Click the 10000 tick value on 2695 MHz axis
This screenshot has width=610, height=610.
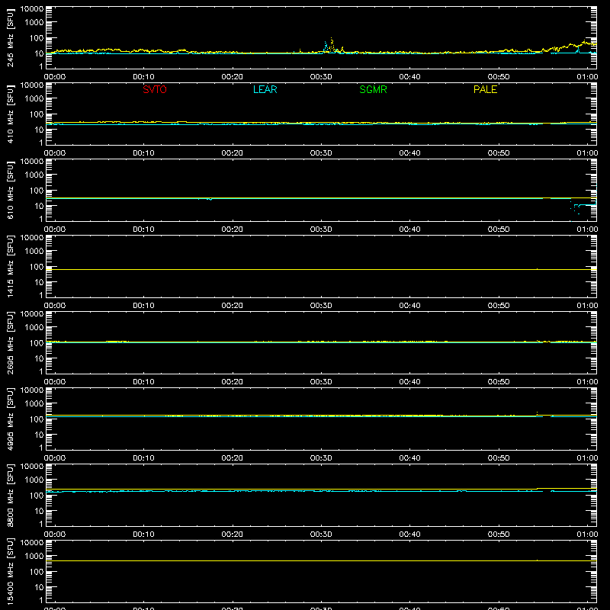coord(32,314)
